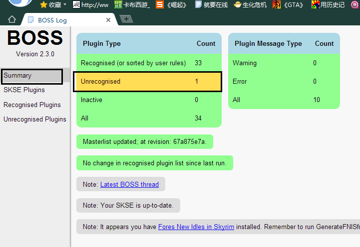Open the Unrecognised Plugins section

click(x=35, y=119)
